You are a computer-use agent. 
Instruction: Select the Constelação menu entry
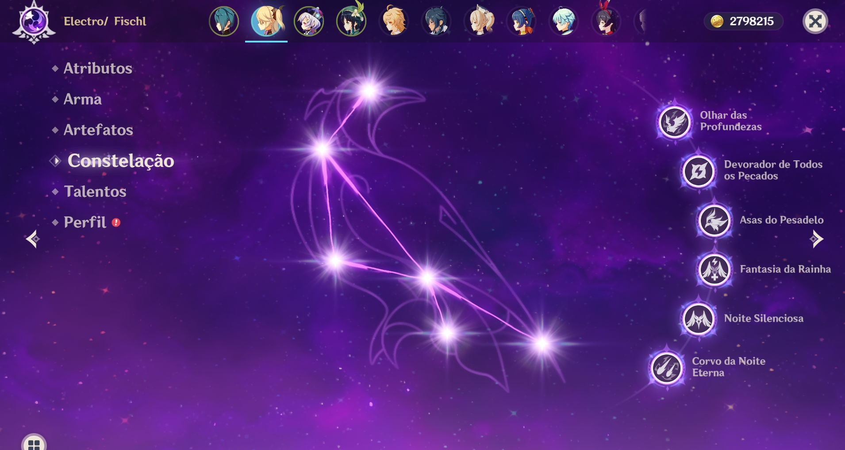120,161
